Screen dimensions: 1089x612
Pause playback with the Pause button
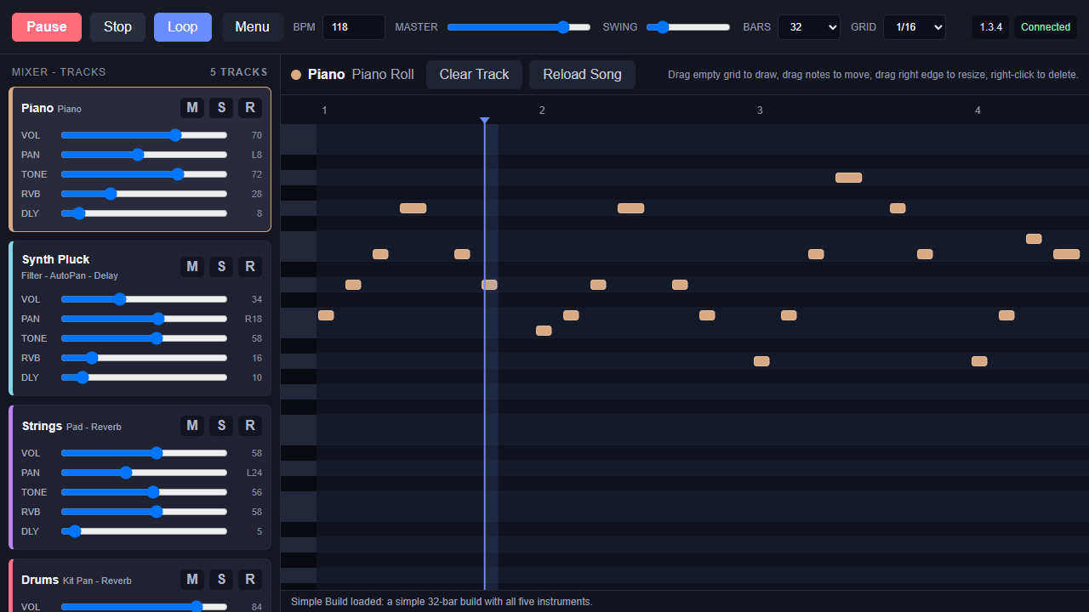47,27
